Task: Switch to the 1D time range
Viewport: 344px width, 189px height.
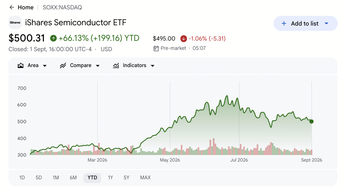Action: (x=22, y=177)
